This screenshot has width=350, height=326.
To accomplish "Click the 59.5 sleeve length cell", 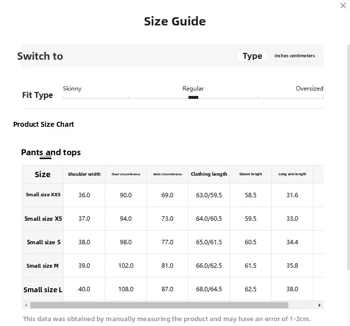I will click(251, 219).
